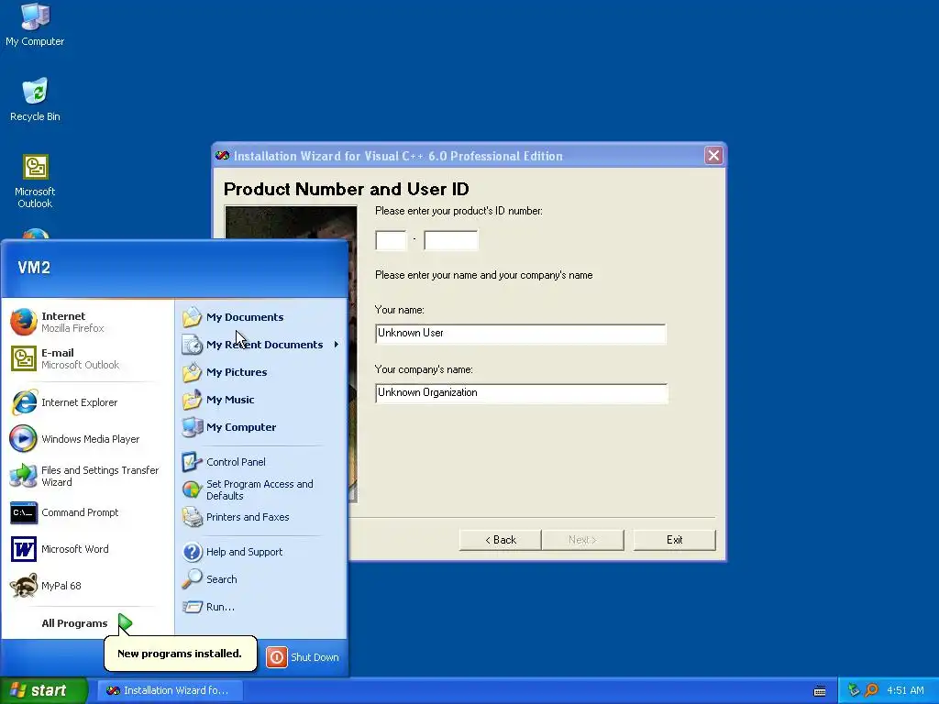Click the disabled Next button in wizard
Screen dimensions: 939x704
pyautogui.click(x=582, y=540)
